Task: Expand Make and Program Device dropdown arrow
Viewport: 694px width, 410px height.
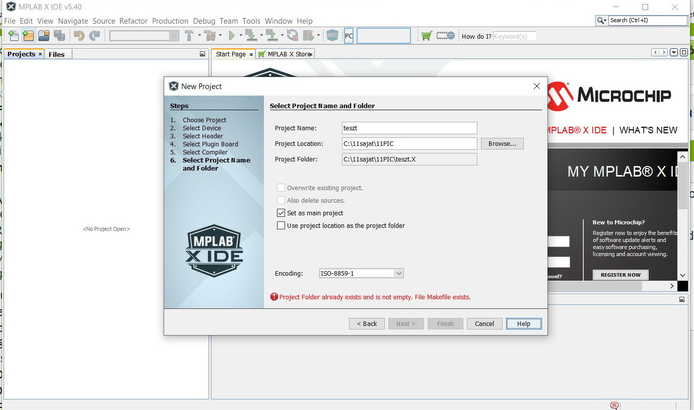Action: coord(261,36)
